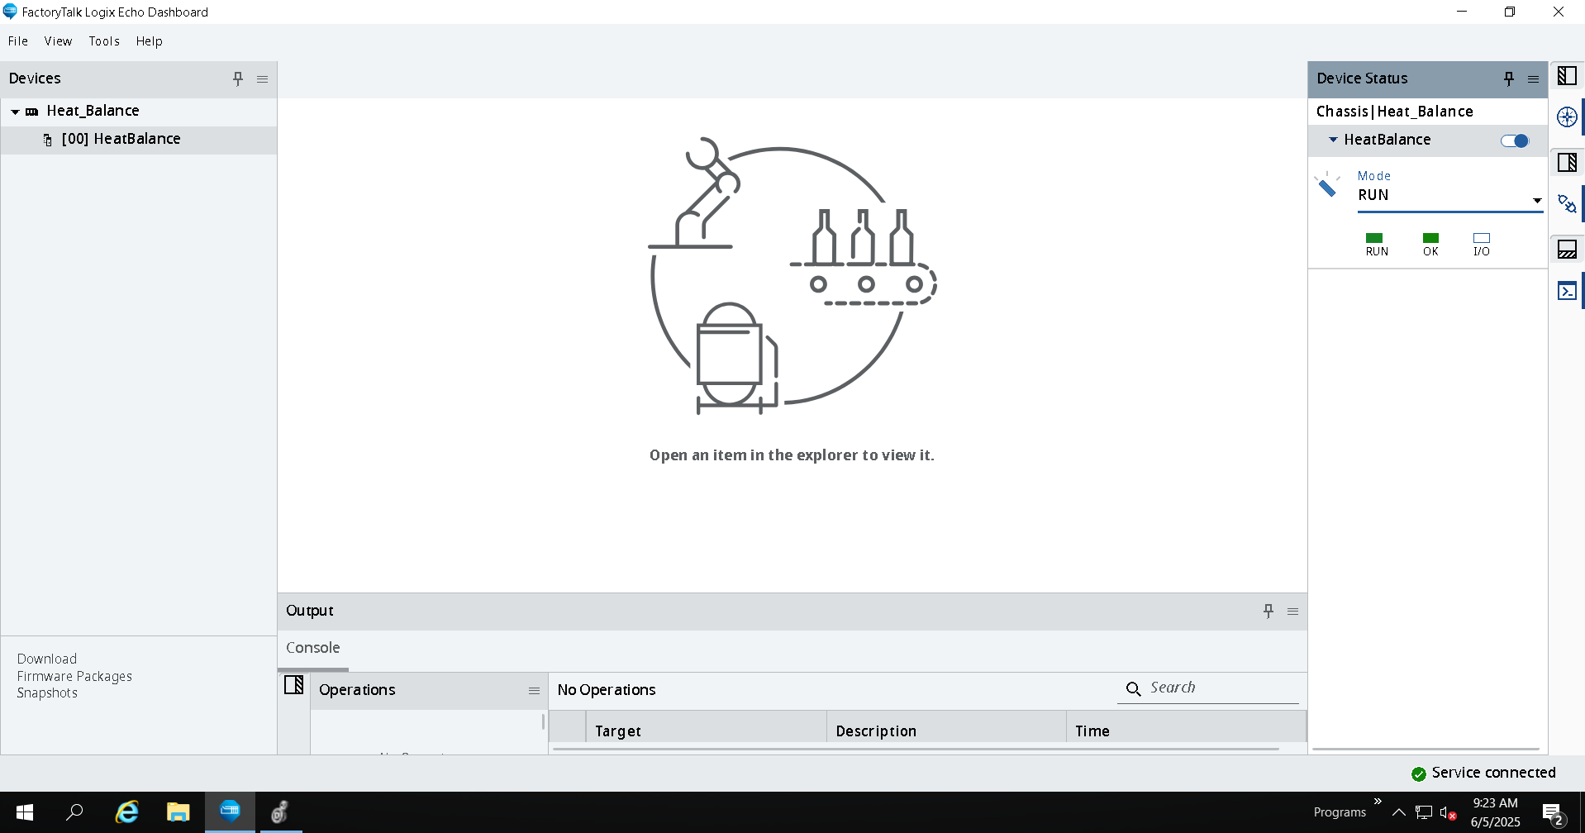Viewport: 1585px width, 833px height.
Task: Click the network tray icon
Action: click(x=1423, y=813)
